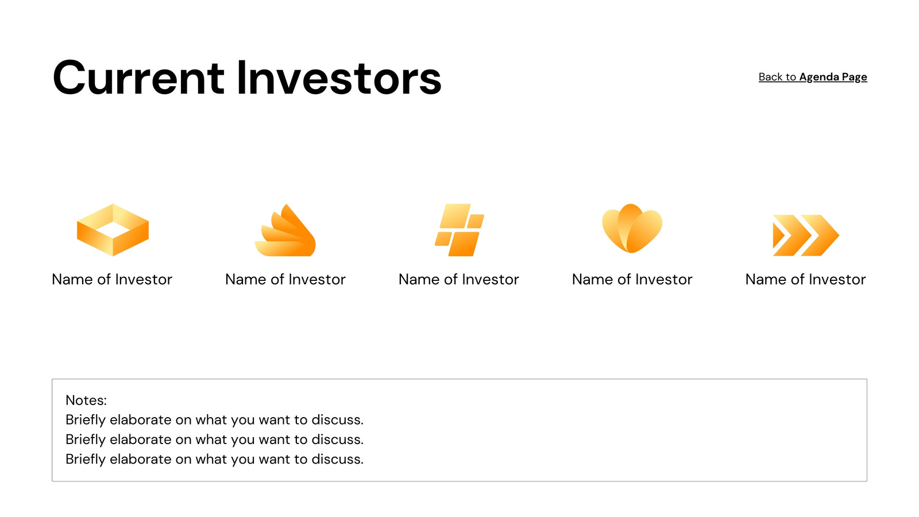Click the heart-shaped petals investor logo
The height and width of the screenshot is (517, 919).
tap(632, 229)
